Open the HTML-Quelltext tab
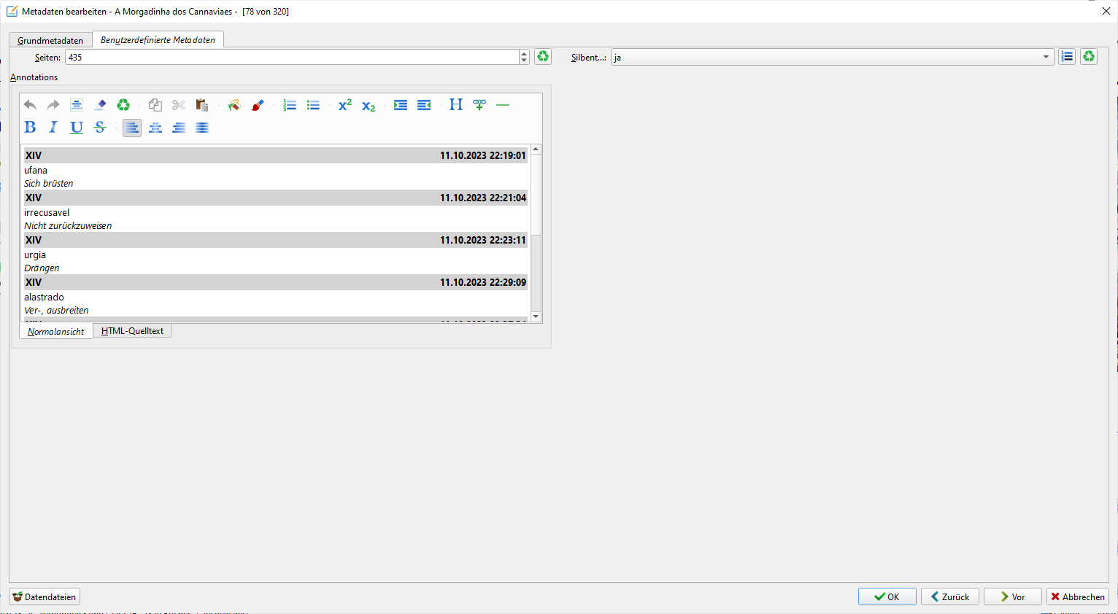This screenshot has height=614, width=1118. coord(132,330)
